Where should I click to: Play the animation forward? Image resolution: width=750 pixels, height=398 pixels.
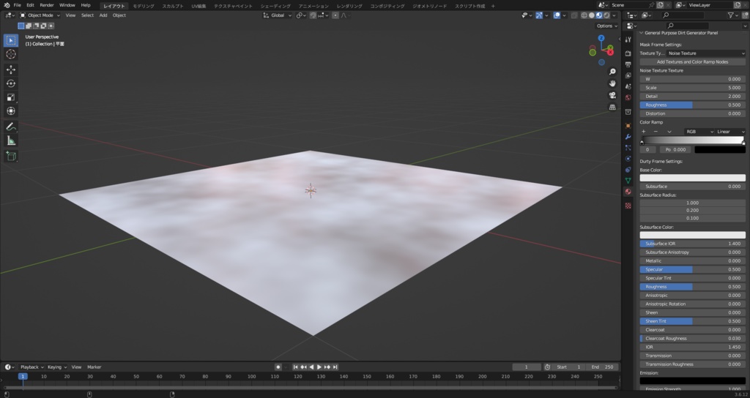point(319,367)
